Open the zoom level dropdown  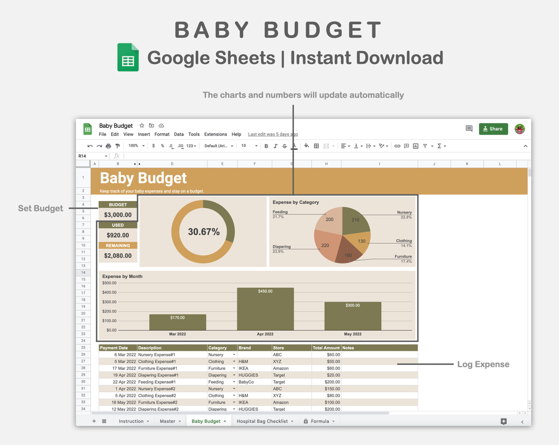coord(135,146)
